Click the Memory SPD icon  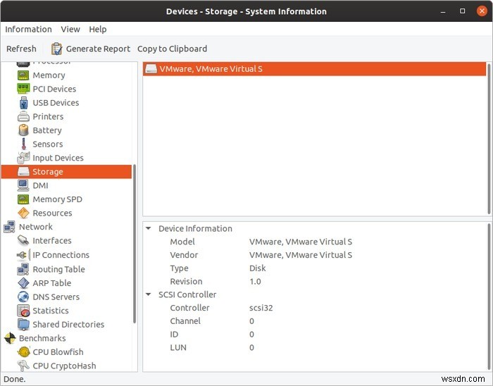[x=23, y=199]
